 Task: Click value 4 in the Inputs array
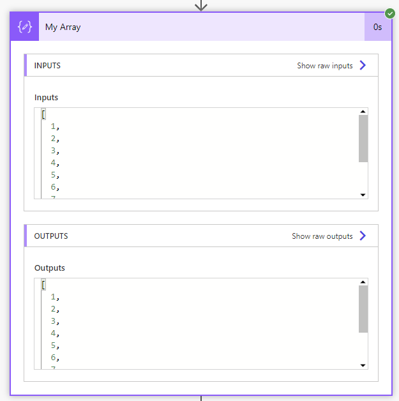(53, 163)
